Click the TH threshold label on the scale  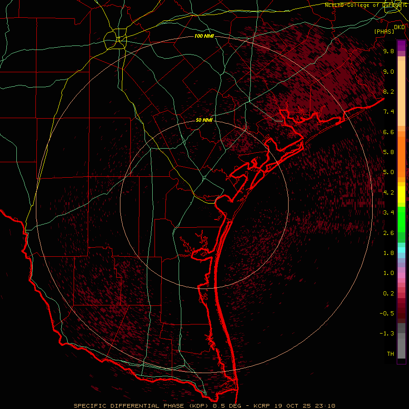point(390,354)
